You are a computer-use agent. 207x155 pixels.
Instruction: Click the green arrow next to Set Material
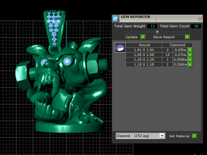tap(194, 136)
